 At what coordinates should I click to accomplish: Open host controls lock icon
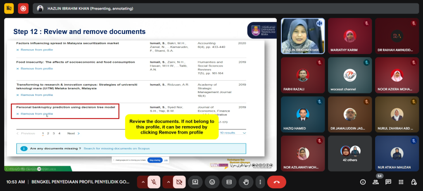[413, 182]
